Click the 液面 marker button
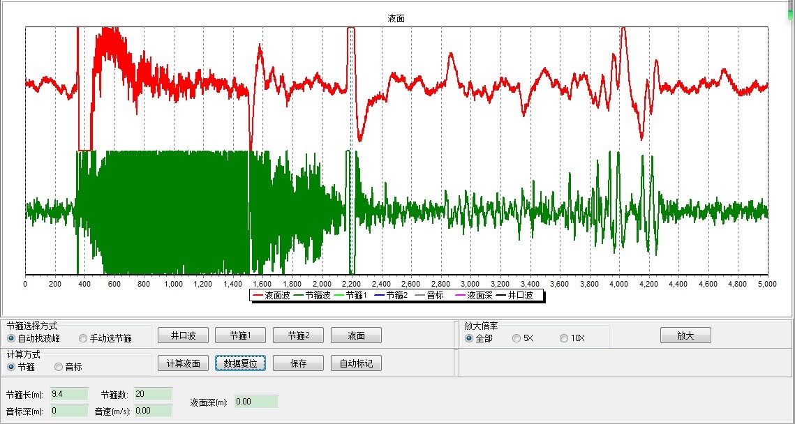 356,335
